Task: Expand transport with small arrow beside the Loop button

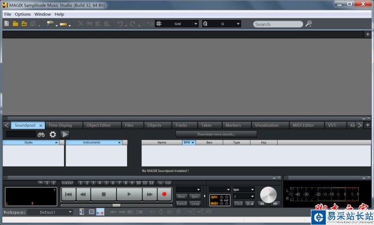Action: (204, 196)
